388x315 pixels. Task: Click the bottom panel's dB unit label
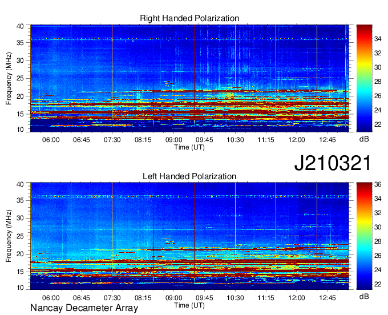point(364,296)
